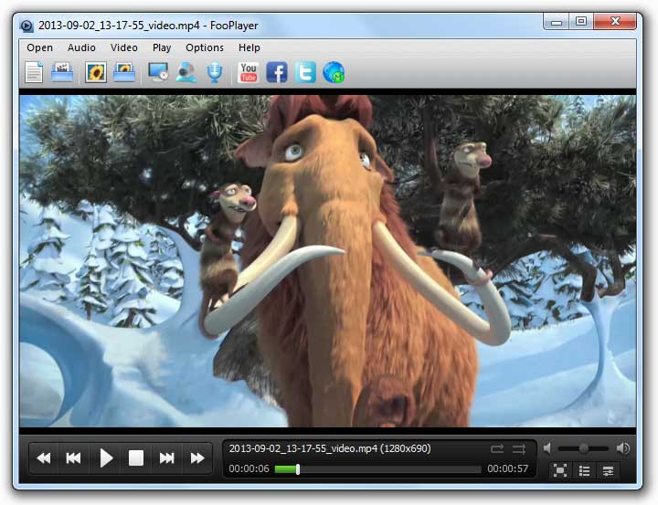Open the Video menu
This screenshot has width=658, height=505.
[123, 47]
